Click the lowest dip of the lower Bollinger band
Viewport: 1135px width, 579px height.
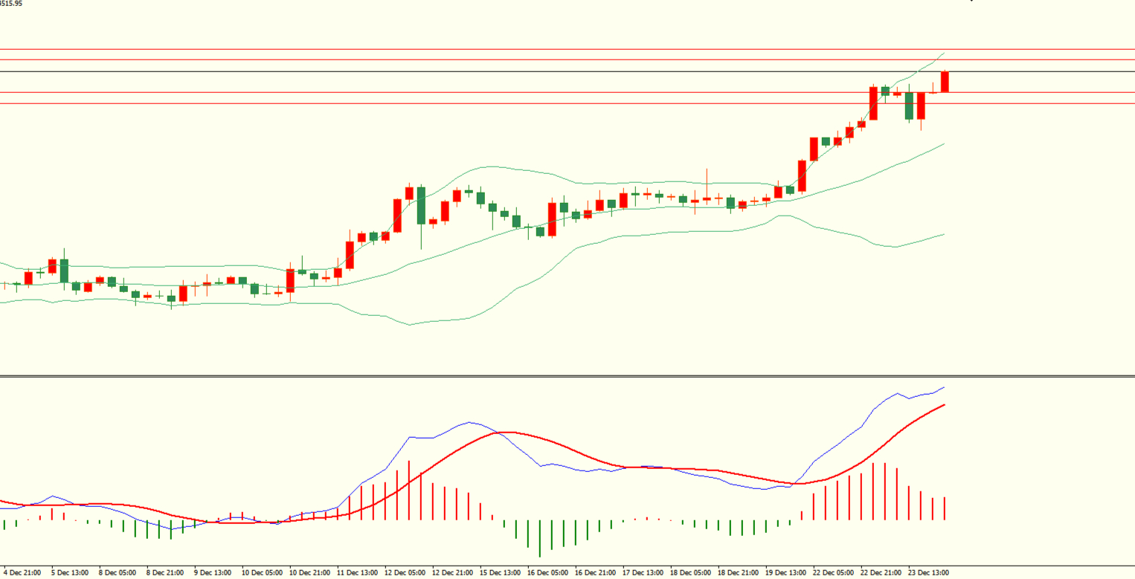click(x=410, y=325)
